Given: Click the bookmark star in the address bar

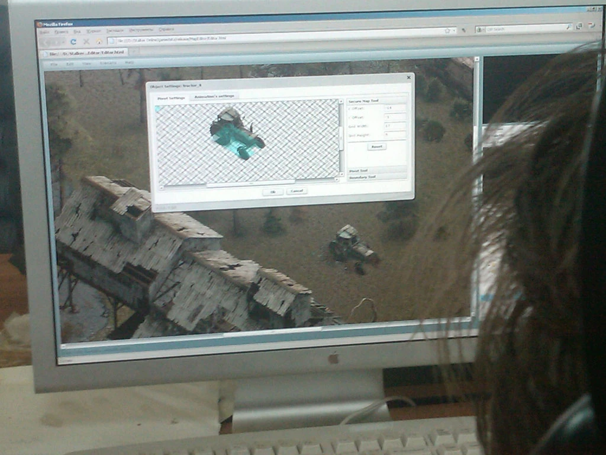Looking at the screenshot, I should [x=447, y=31].
